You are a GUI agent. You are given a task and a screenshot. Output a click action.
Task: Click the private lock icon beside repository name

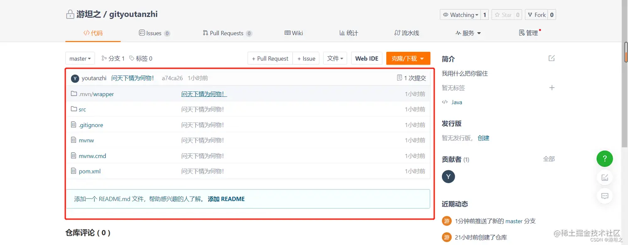[x=70, y=15]
